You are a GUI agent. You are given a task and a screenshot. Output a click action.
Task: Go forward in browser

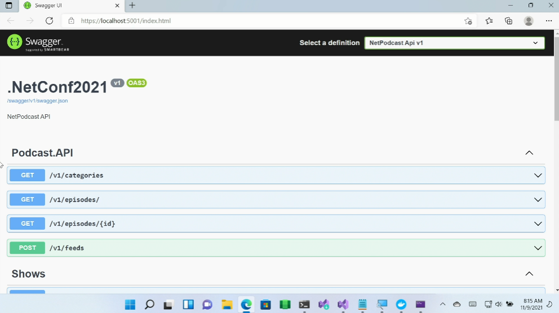click(x=30, y=21)
